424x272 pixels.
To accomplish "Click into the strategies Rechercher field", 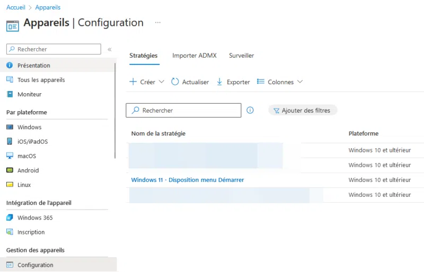I will 183,110.
